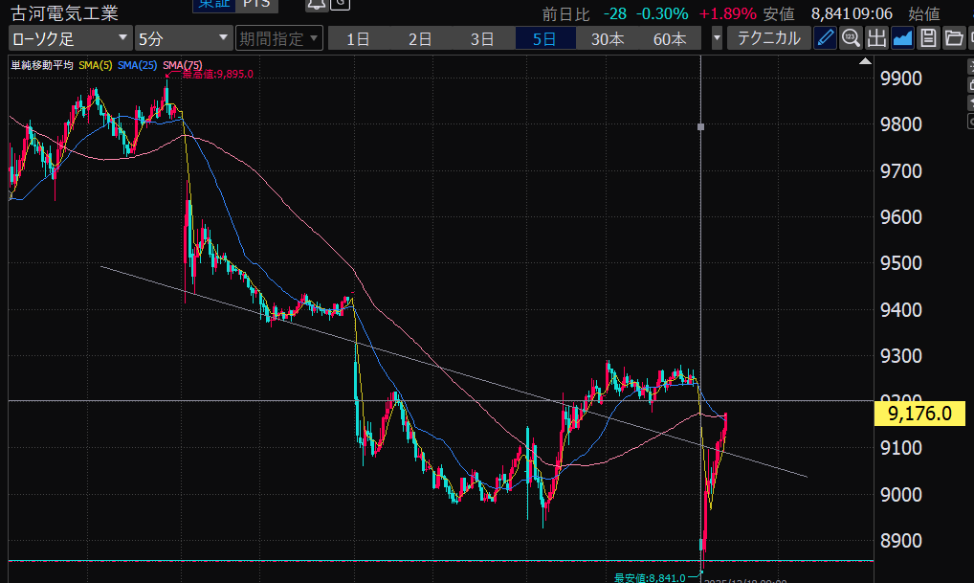Click the alert bell icon
The width and height of the screenshot is (974, 583).
pos(315,5)
